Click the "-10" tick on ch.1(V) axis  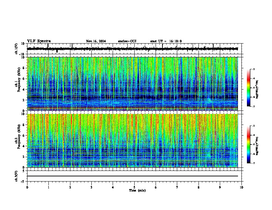22,54
